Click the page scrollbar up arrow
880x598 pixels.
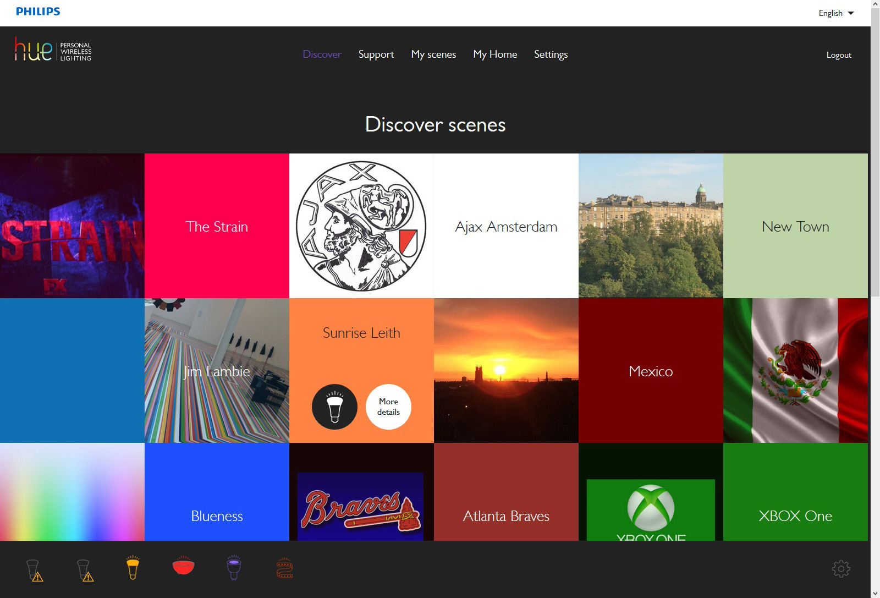tap(875, 4)
